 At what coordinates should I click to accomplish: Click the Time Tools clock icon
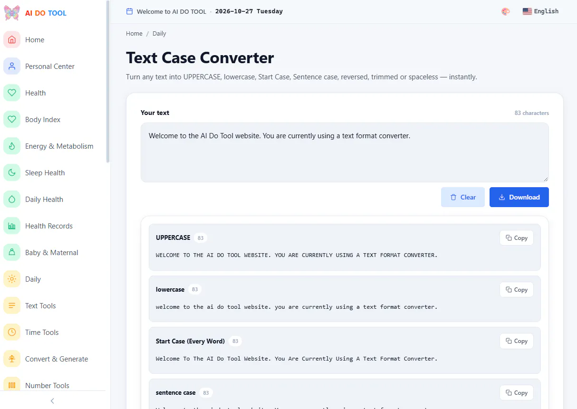pos(12,333)
